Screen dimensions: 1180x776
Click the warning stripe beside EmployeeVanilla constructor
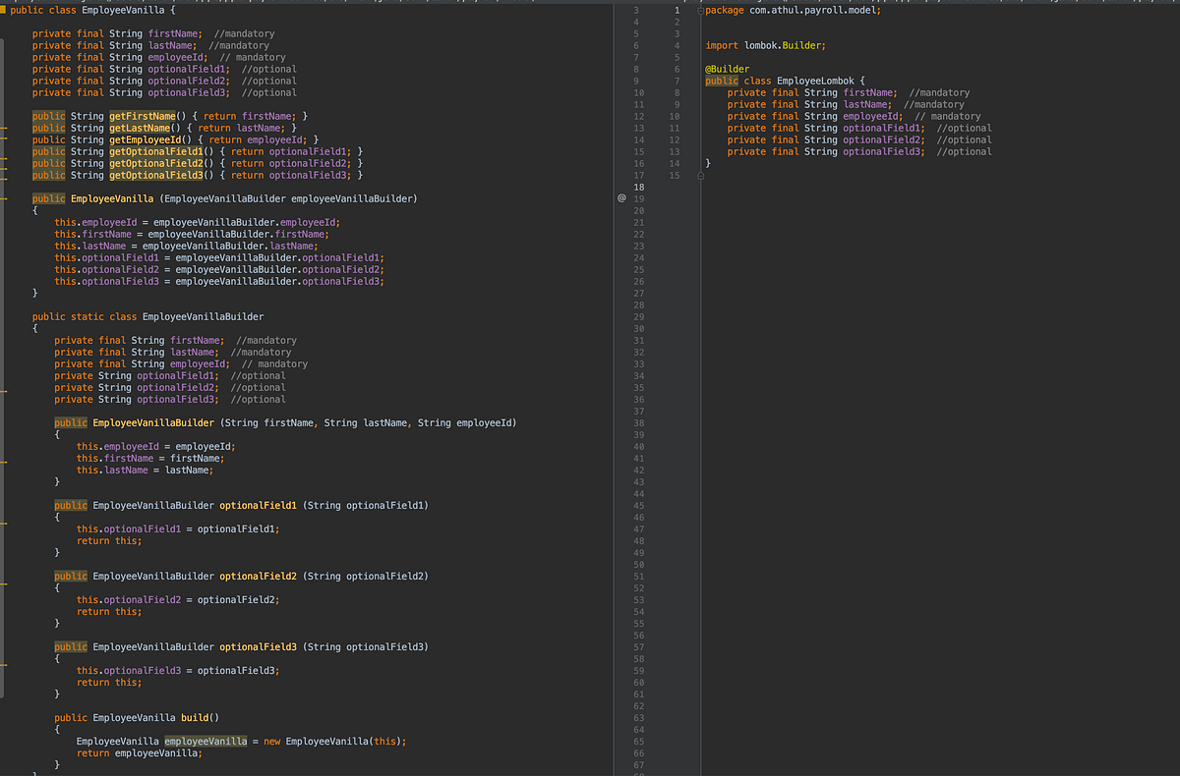coord(3,198)
